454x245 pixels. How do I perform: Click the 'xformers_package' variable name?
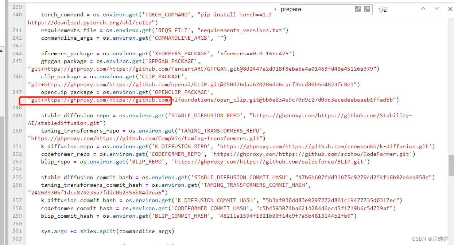[x=67, y=54]
